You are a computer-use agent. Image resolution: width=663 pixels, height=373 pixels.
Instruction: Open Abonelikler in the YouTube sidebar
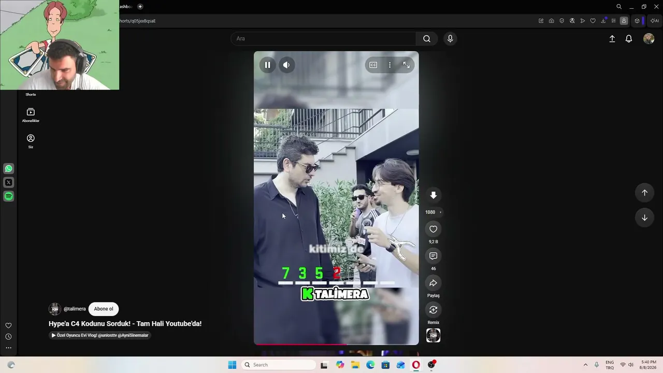pos(31,115)
